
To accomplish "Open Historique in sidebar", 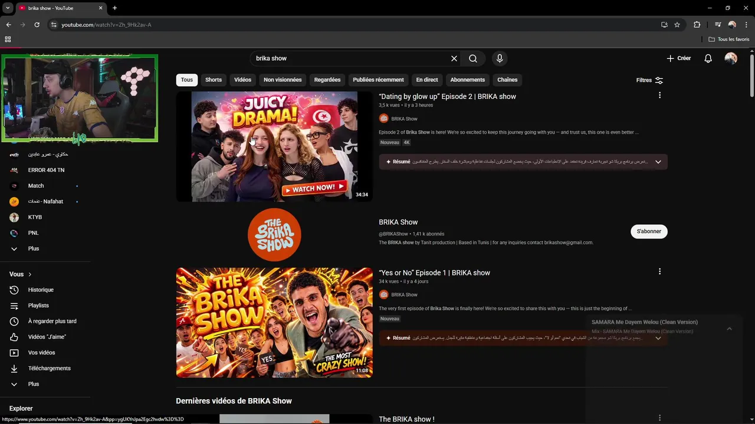I will [x=41, y=290].
